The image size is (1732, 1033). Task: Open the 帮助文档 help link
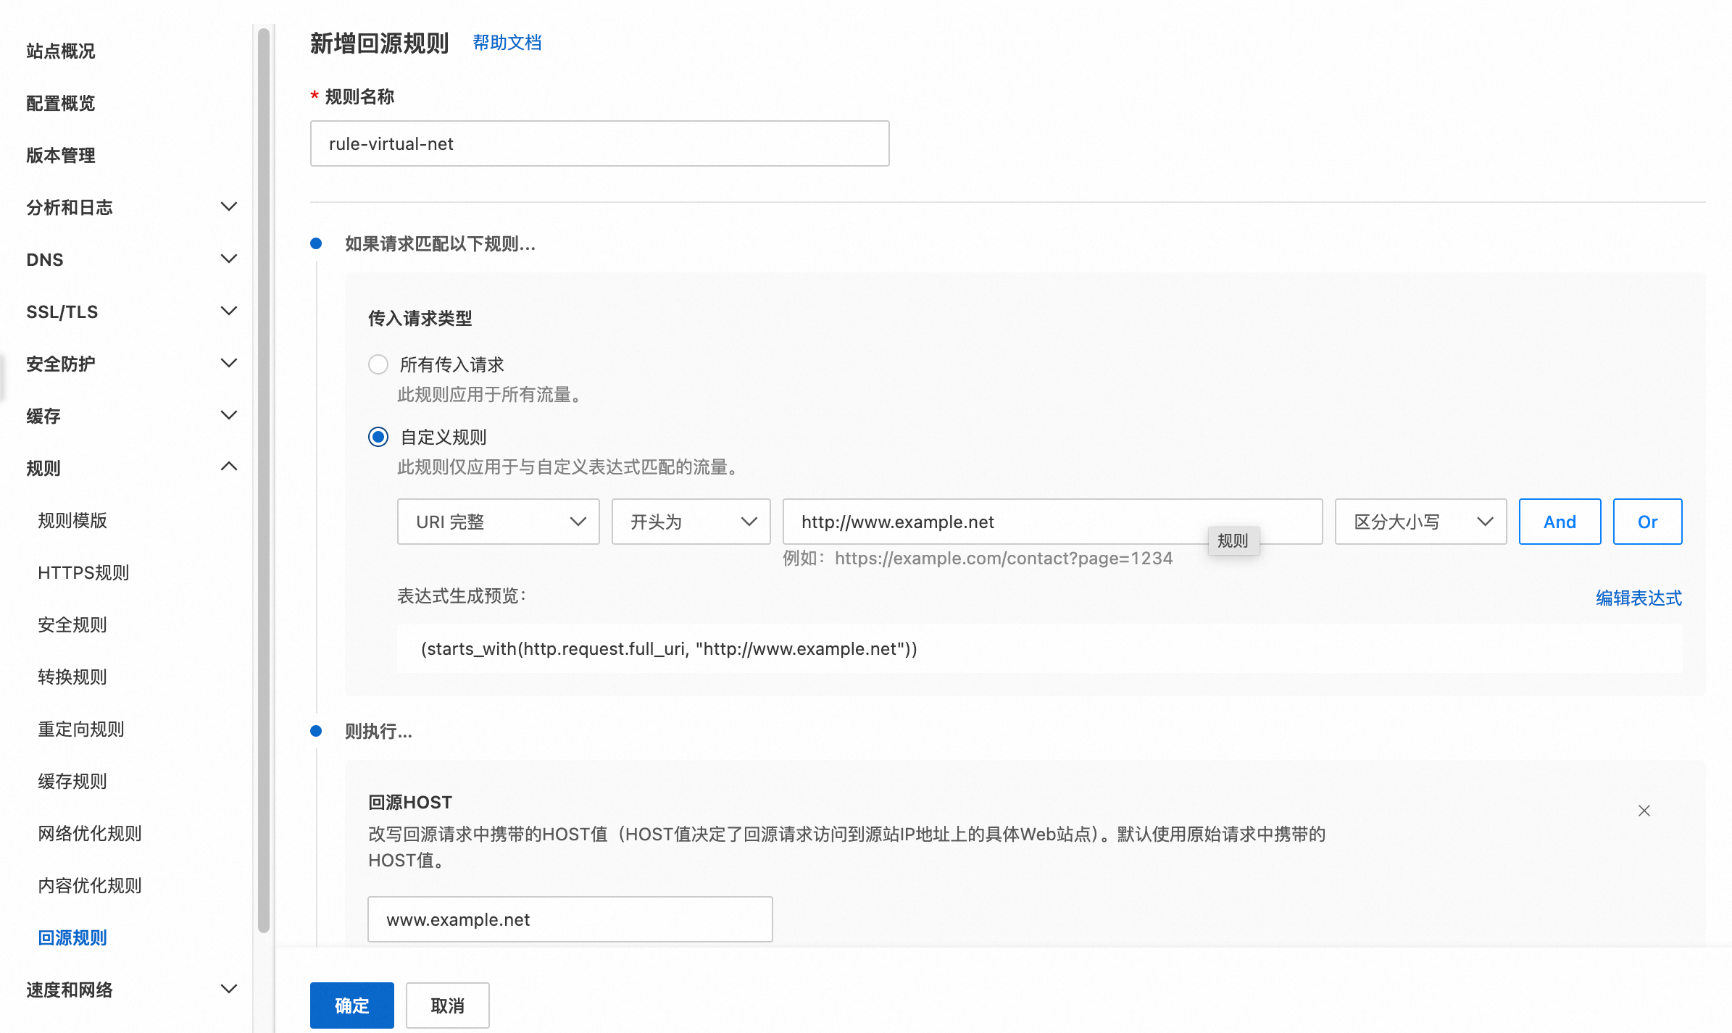507,43
